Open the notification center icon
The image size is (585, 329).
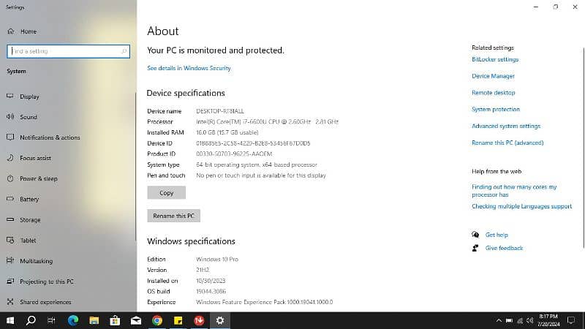tap(573, 320)
